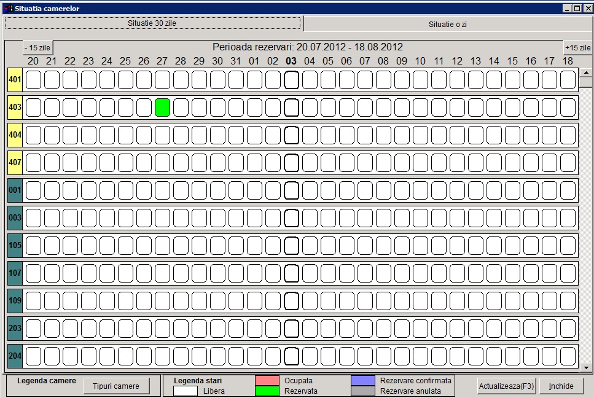Maximize the Situatia camerelor window
The height and width of the screenshot is (398, 594).
click(577, 9)
